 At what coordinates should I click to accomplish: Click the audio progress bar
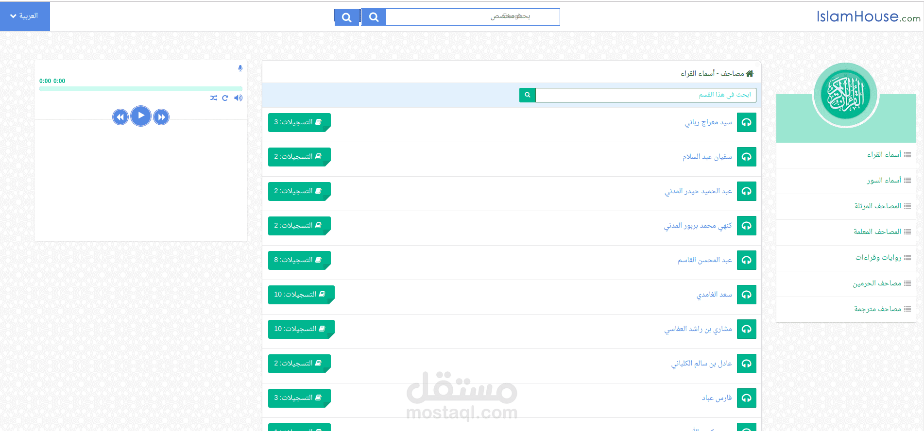[141, 89]
